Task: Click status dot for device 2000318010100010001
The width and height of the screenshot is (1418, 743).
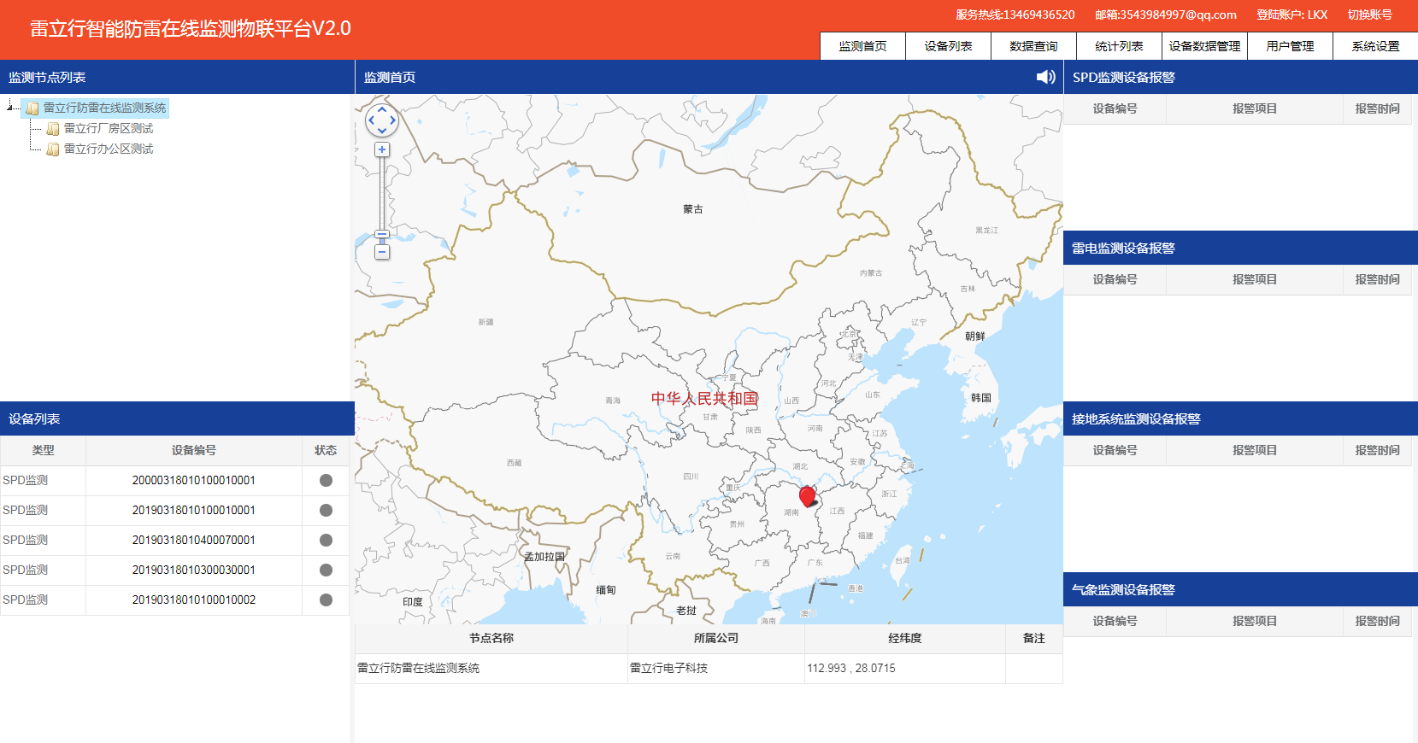Action: [326, 481]
